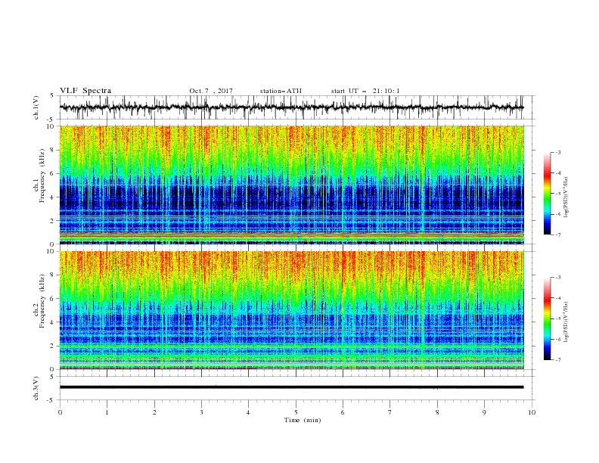599x463 pixels.
Task: Click the ch.3 flat black voltage trace
Action: pos(291,387)
